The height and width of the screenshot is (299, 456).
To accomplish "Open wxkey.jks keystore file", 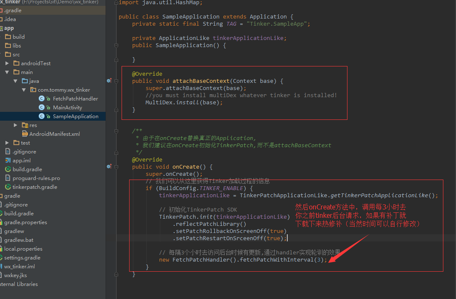I will [x=16, y=275].
